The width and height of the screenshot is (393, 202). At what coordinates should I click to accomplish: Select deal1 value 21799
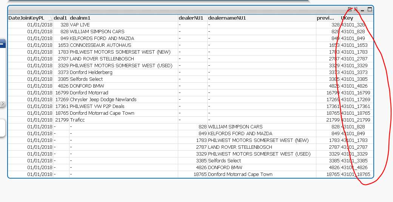point(62,120)
